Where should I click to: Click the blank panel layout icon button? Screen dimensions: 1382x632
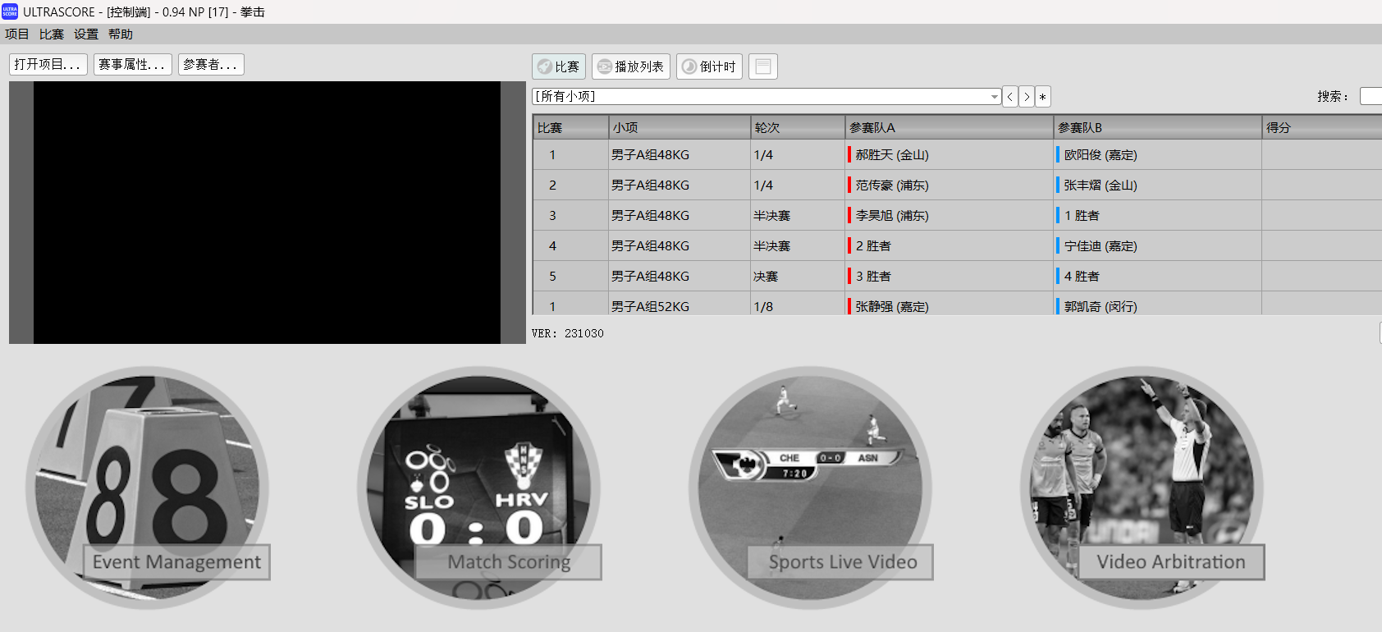[762, 66]
